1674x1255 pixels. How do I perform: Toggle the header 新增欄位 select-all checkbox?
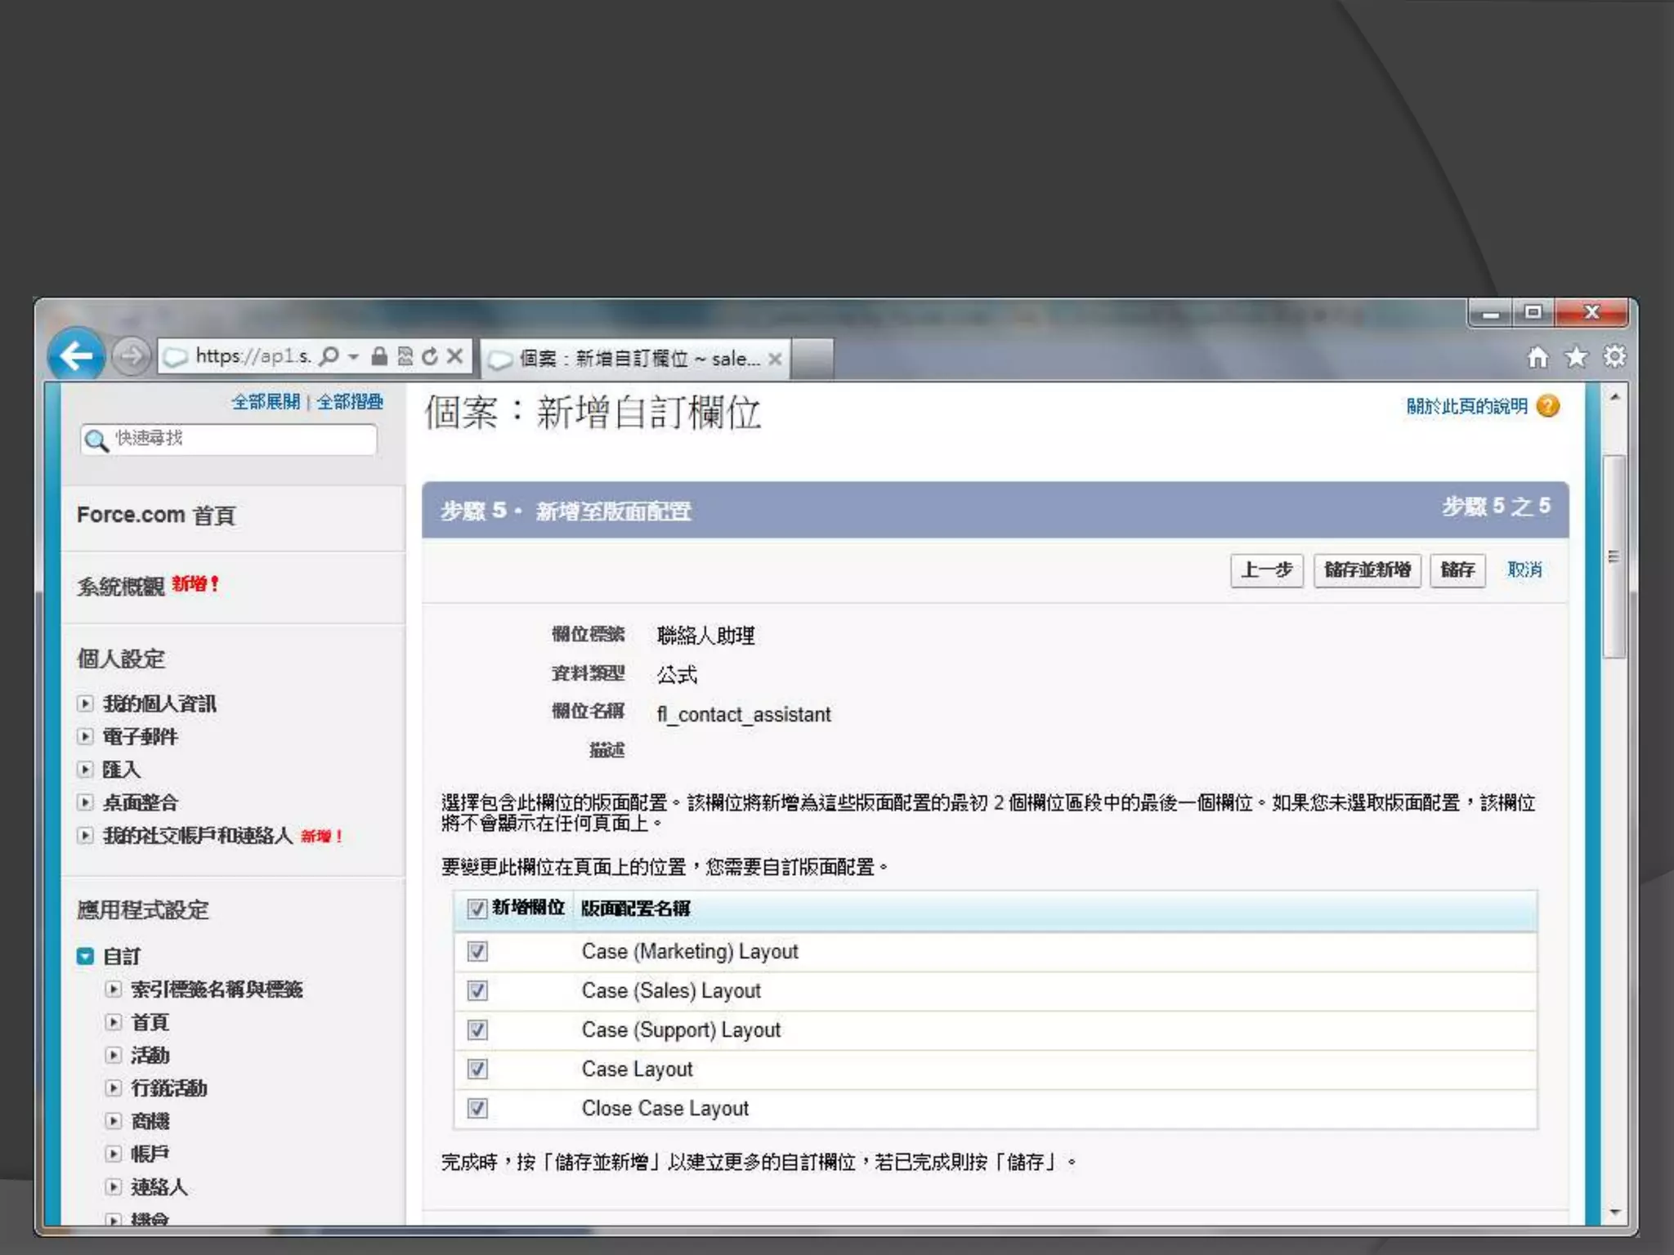[x=477, y=909]
